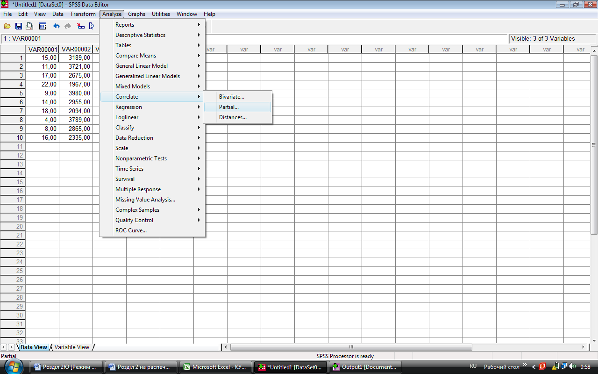Click the RU language indicator
This screenshot has width=598, height=374.
click(473, 367)
